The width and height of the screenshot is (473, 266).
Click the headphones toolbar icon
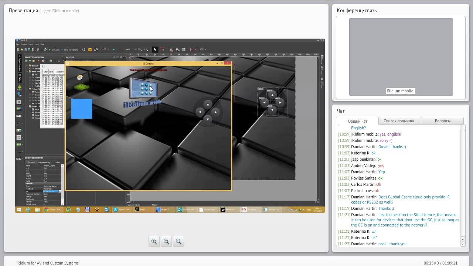click(x=84, y=50)
